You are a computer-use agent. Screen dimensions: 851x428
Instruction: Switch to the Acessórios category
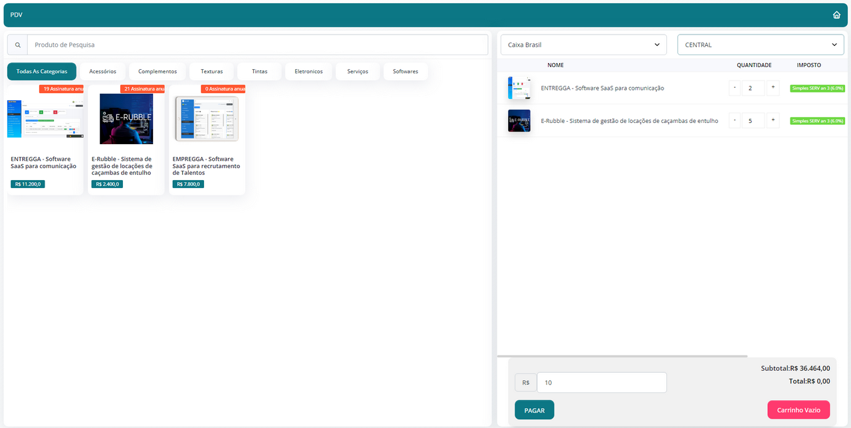[102, 71]
